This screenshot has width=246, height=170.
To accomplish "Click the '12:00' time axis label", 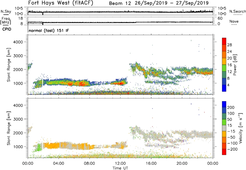I will point(120,164).
